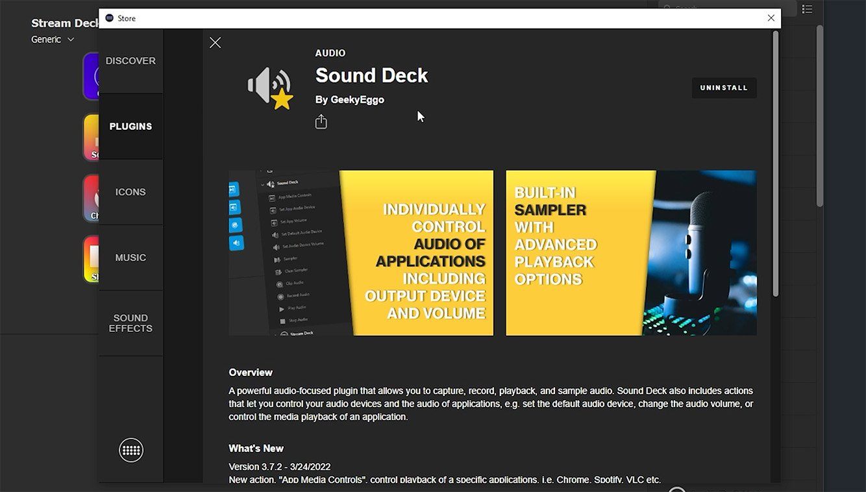Viewport: 866px width, 492px height.
Task: Select the red gradient key icon on the left
Action: pos(91,198)
